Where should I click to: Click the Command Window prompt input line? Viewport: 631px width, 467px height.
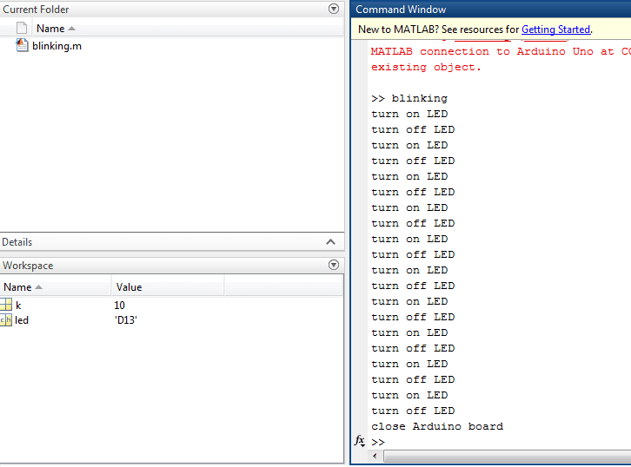499,442
